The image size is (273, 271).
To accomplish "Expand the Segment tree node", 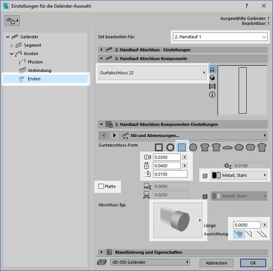I will [12, 46].
